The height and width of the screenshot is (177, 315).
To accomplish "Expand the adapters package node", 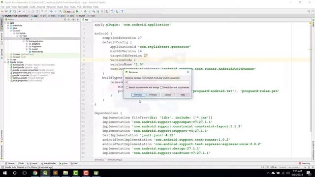I will [x=27, y=44].
